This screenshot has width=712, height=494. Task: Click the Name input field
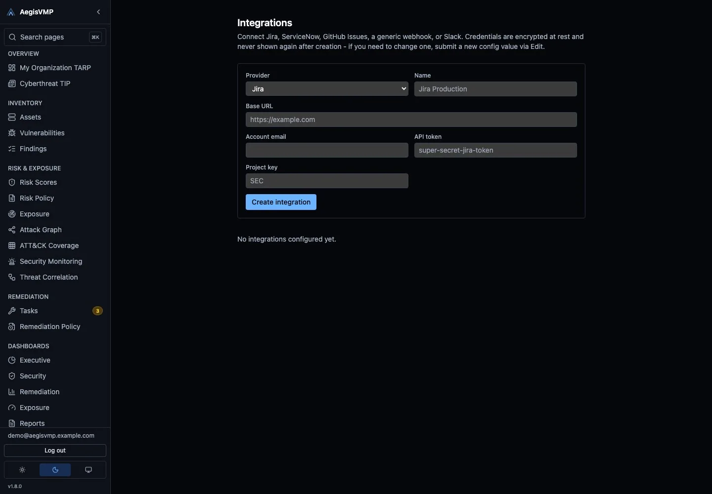point(495,89)
